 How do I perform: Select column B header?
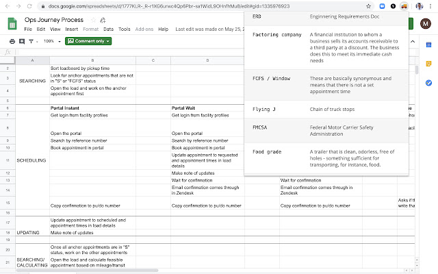click(93, 60)
